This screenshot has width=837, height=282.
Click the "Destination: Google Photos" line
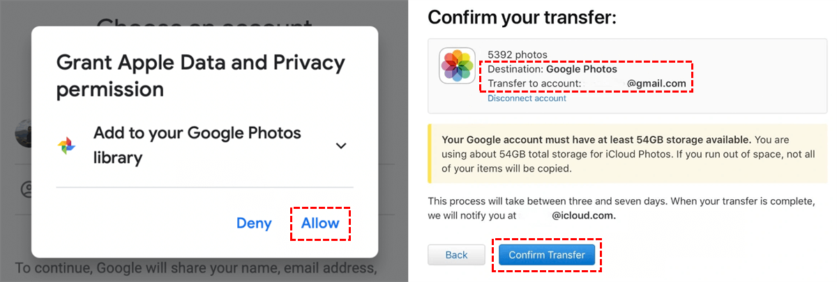552,69
